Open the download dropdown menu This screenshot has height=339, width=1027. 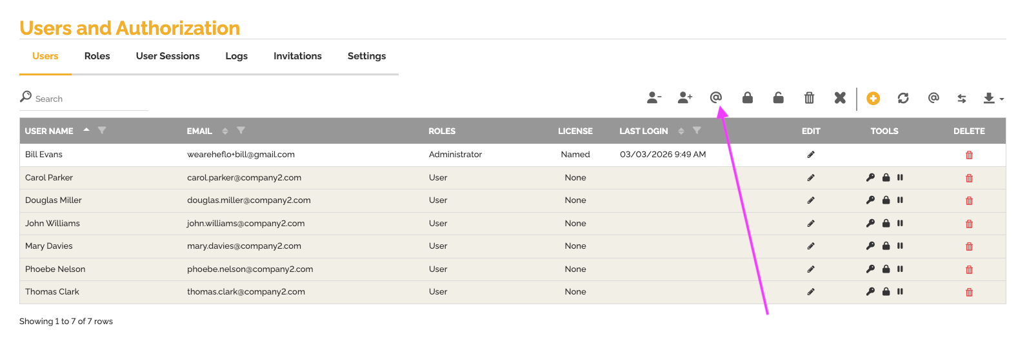click(993, 99)
